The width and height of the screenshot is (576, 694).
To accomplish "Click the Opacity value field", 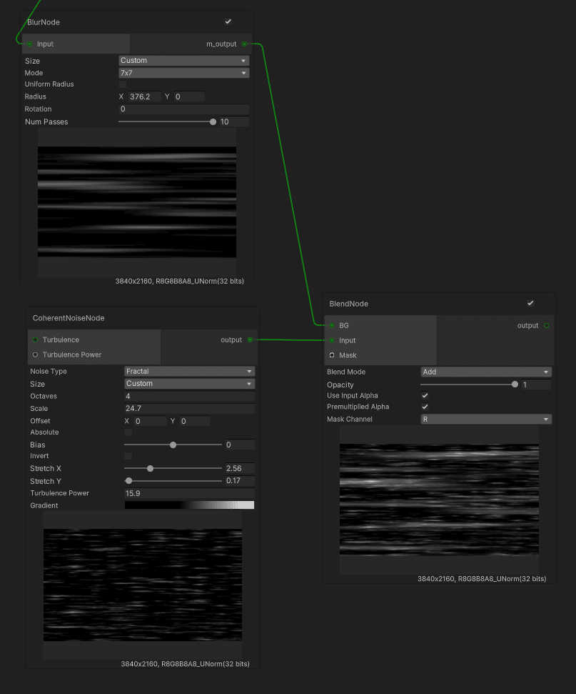I will [537, 385].
